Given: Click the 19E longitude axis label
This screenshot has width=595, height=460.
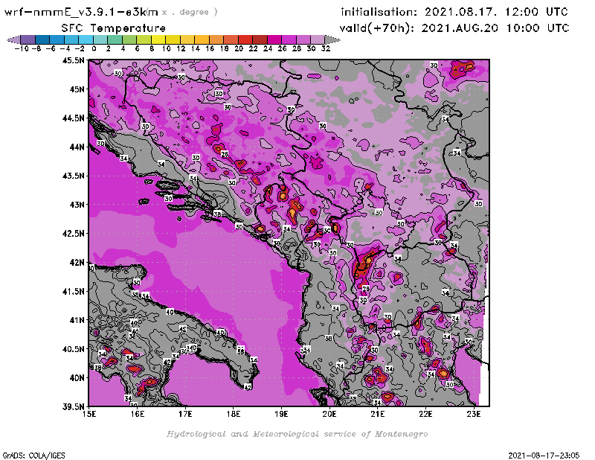Looking at the screenshot, I should click(x=282, y=414).
